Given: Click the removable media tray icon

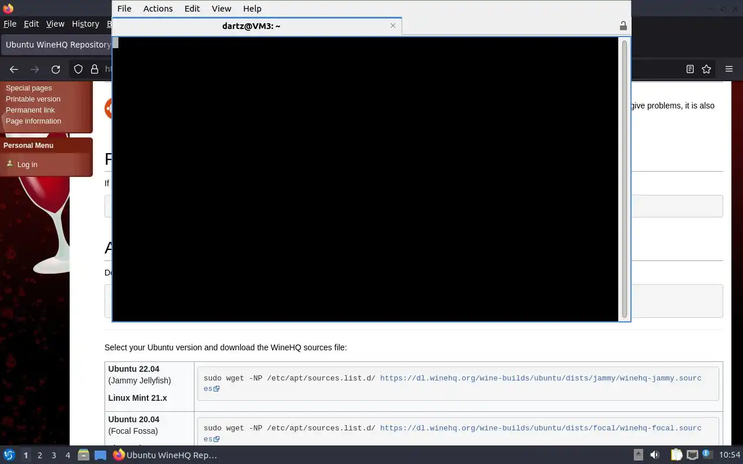Looking at the screenshot, I should tap(638, 455).
